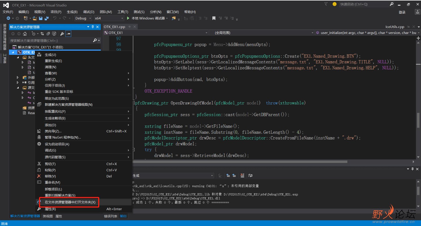Click the Quick Launch search magnifier icon
The image size is (421, 226).
coord(392,4)
